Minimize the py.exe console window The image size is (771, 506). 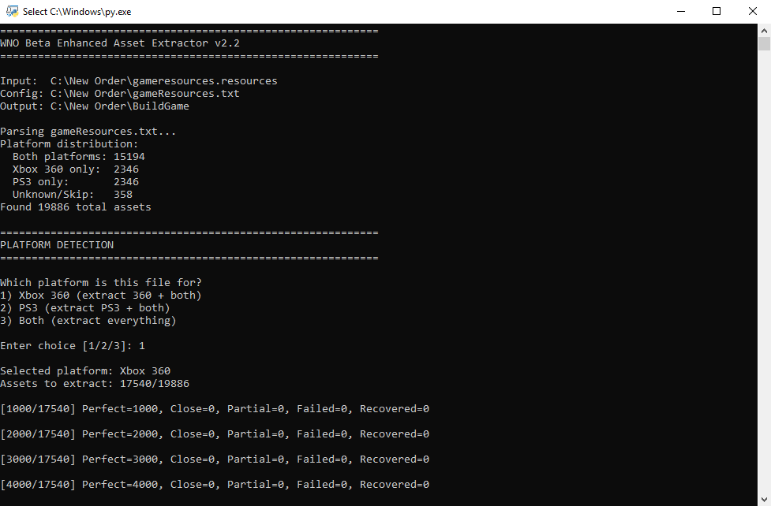pos(680,12)
